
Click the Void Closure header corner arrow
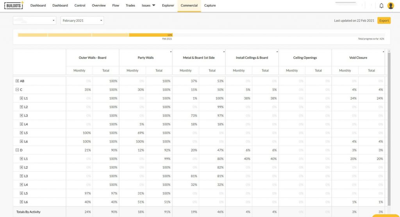[383, 52]
